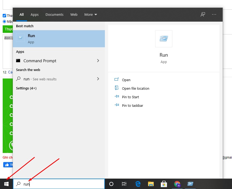Click the feedback icon in search header
The width and height of the screenshot is (232, 189).
point(203,14)
